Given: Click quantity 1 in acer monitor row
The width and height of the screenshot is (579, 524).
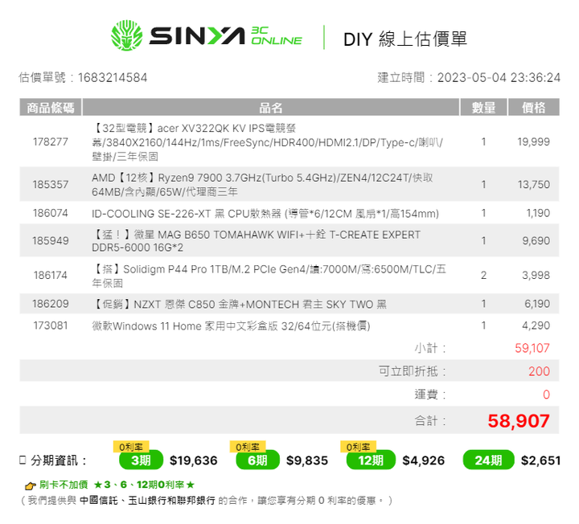Looking at the screenshot, I should tap(484, 141).
